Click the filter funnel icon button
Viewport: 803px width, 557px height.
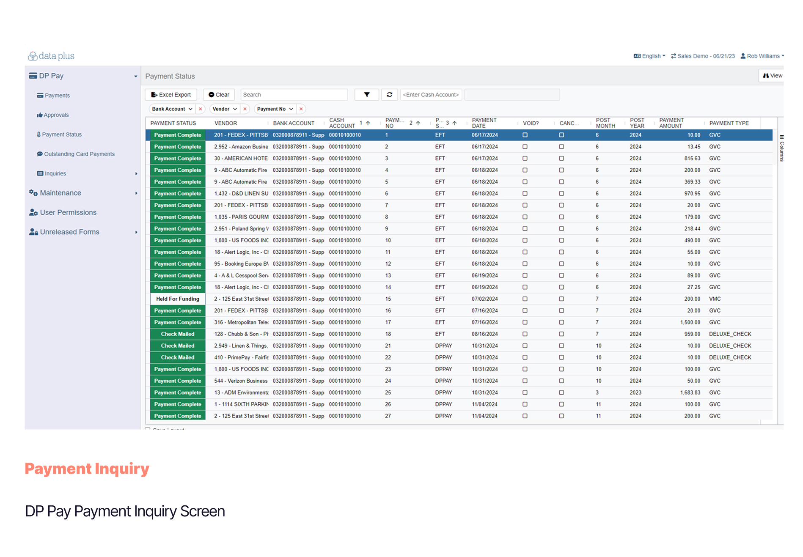pyautogui.click(x=367, y=95)
